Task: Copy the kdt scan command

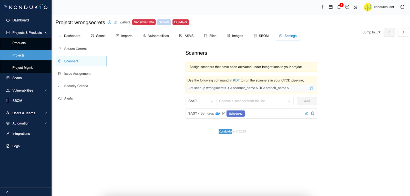Action: 311,88
